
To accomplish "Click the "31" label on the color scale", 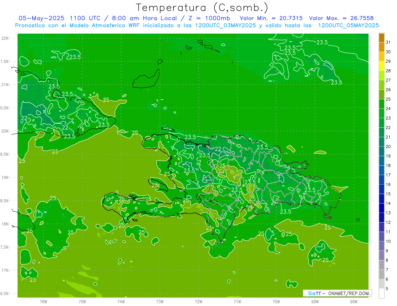I will (x=388, y=42).
